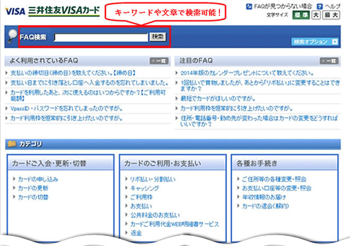Screen dimensions: 350x246
Task: Click the 検索 button
Action: [x=158, y=37]
